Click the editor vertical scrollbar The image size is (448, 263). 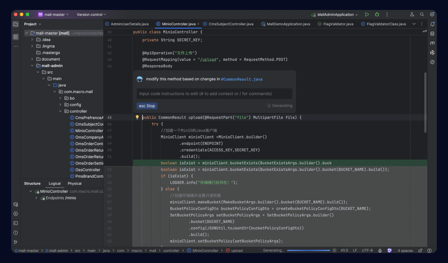425,103
